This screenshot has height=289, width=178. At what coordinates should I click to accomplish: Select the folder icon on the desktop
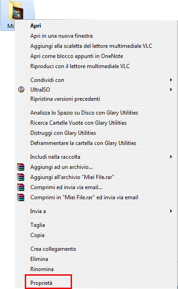pyautogui.click(x=17, y=12)
